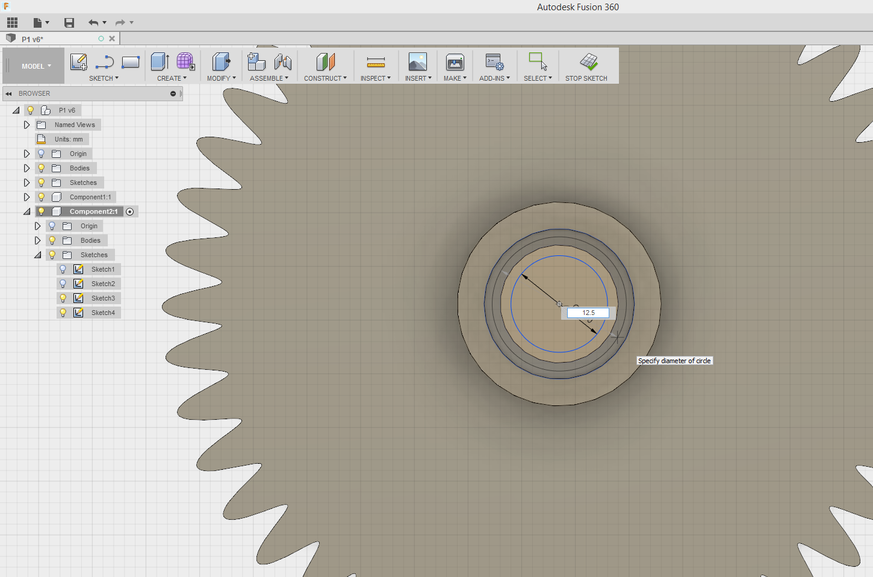Open the SKETCH menu
Screen dimensions: 873x577
104,78
